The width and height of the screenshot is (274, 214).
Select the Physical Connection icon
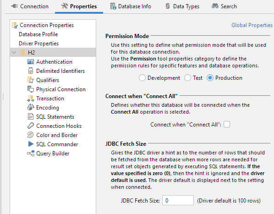[31, 89]
